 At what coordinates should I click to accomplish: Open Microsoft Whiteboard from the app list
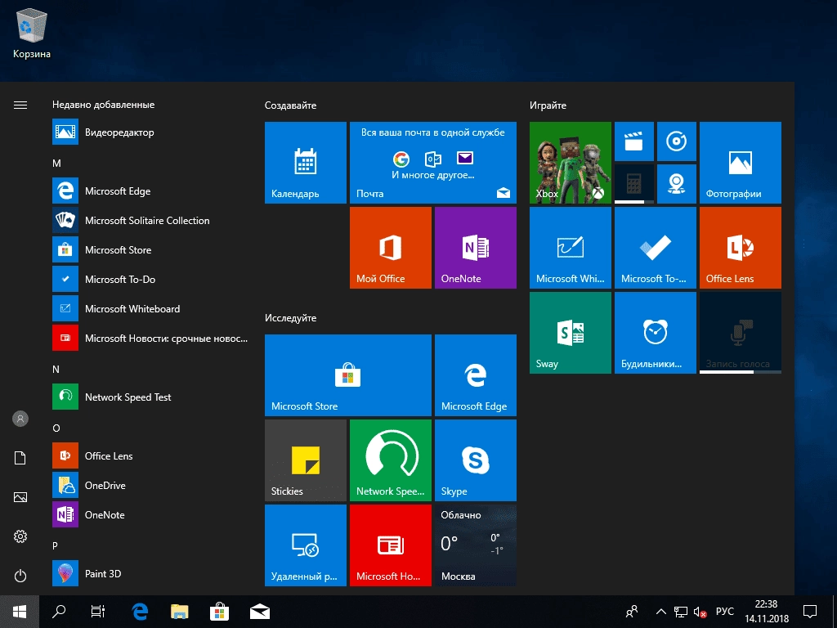[x=150, y=308]
